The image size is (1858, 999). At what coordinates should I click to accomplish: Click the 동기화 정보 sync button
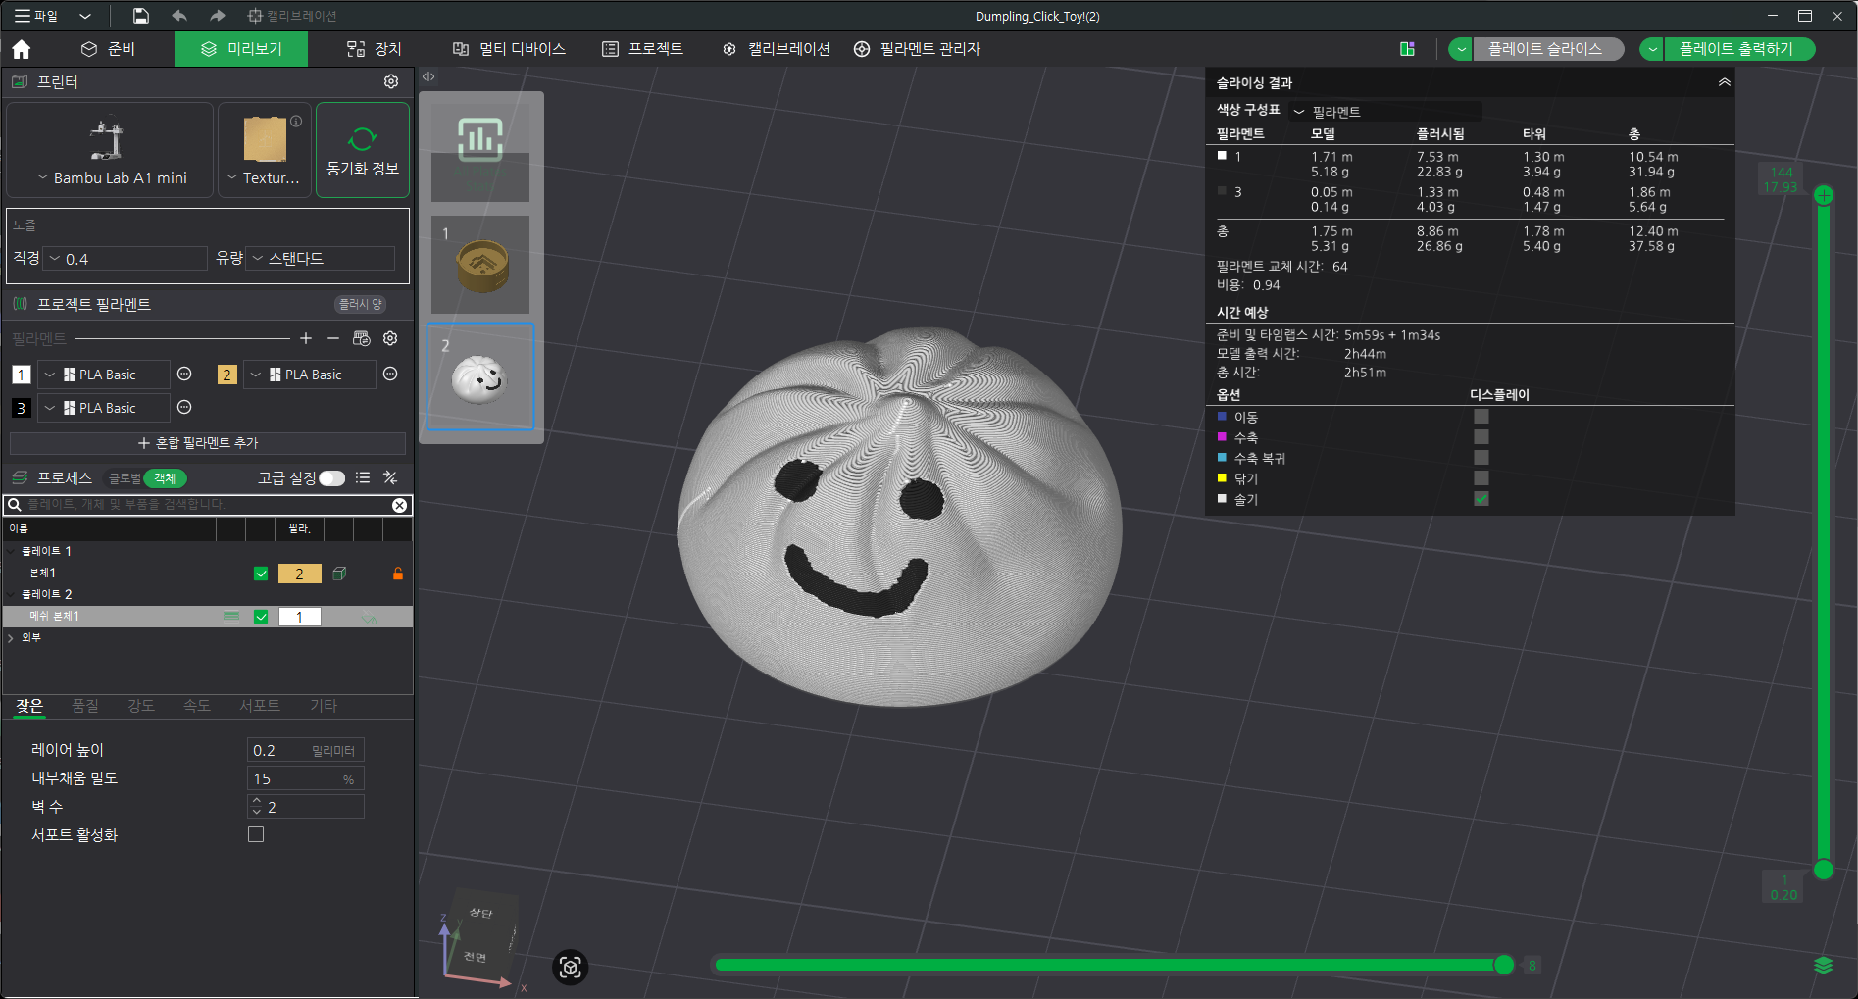pos(363,150)
